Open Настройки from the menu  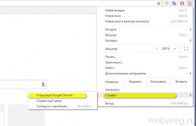(145, 90)
